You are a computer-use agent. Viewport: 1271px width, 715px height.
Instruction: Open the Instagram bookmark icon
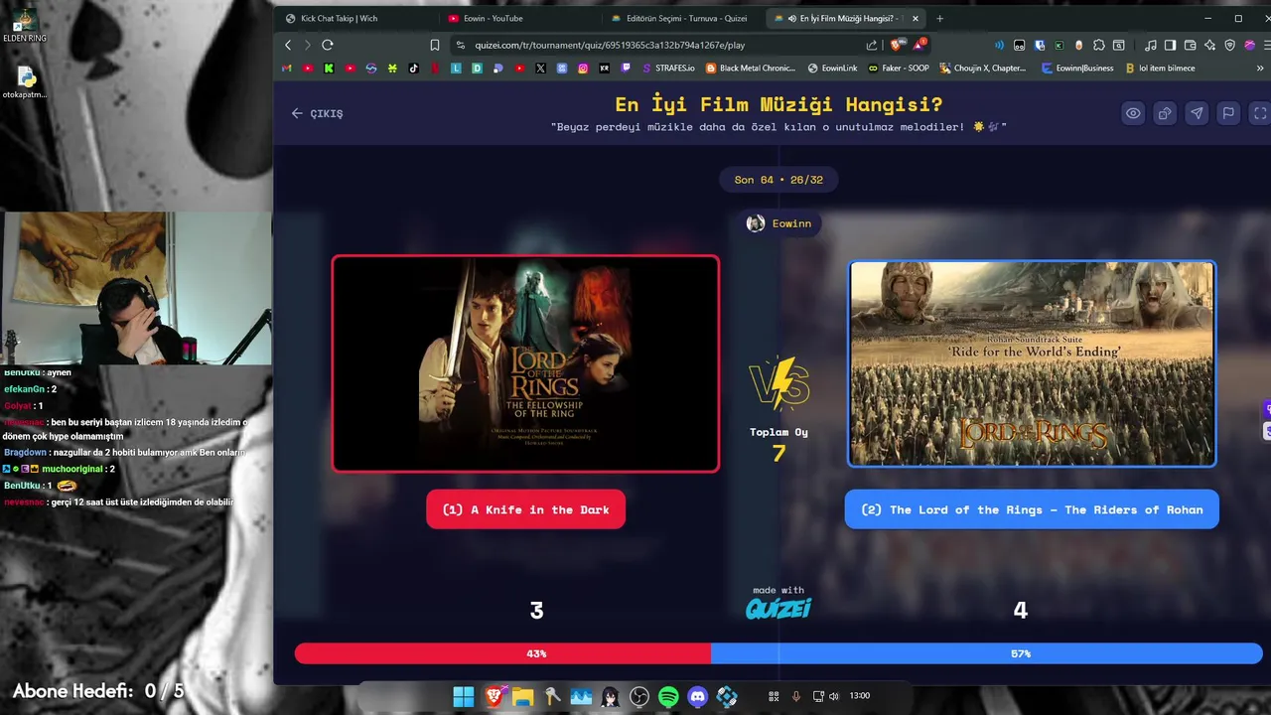coord(583,69)
